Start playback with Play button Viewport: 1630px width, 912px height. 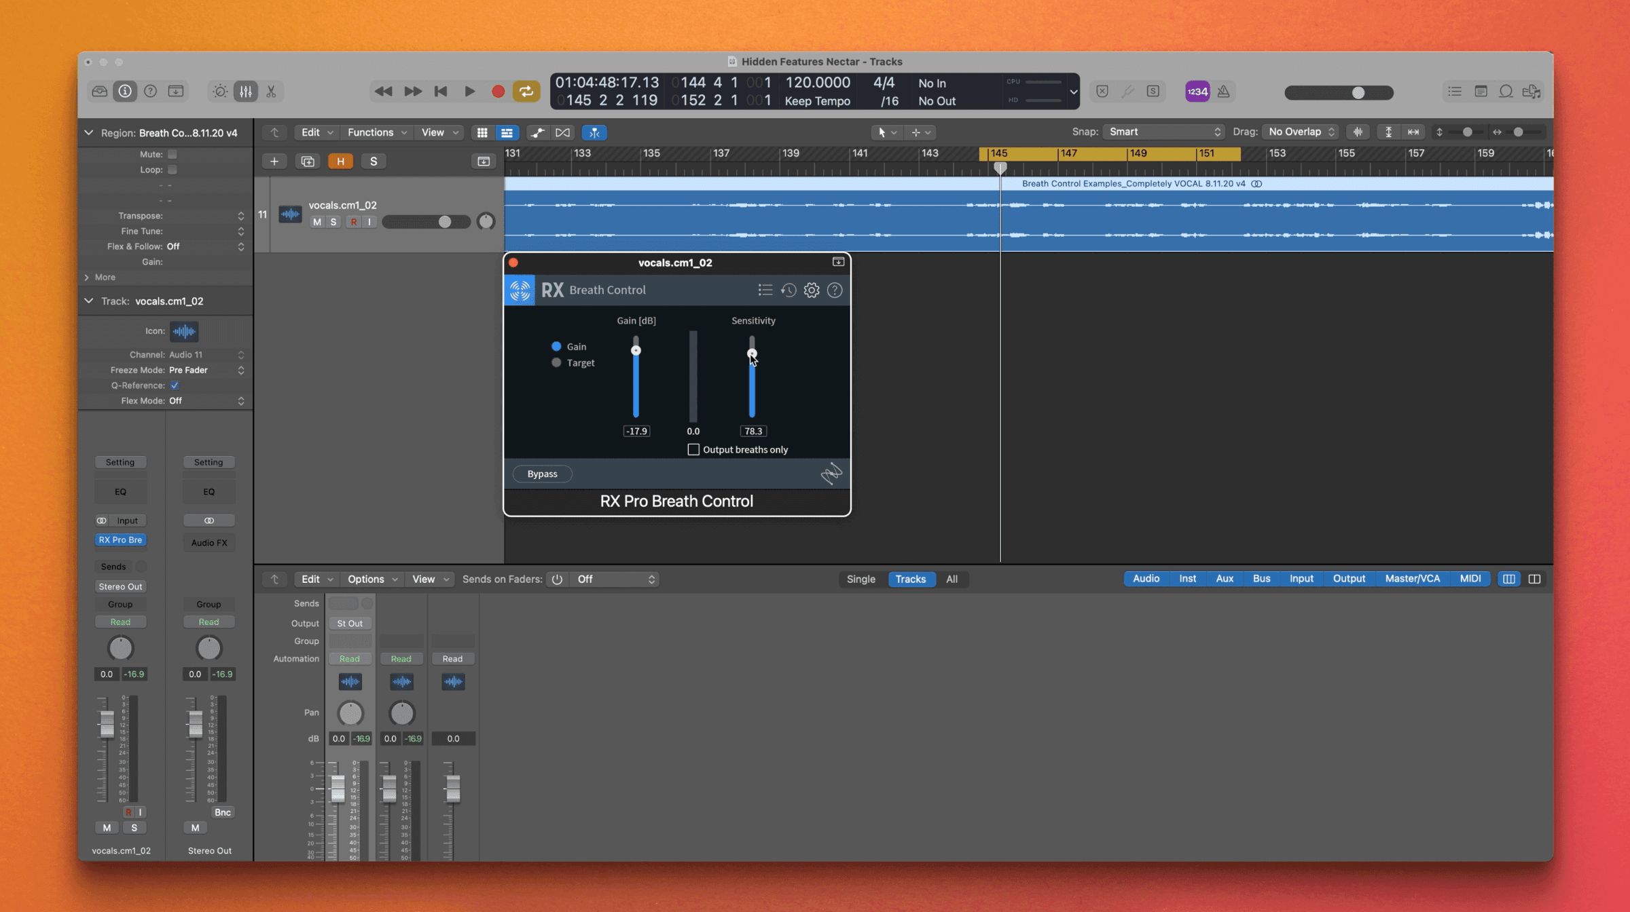(469, 92)
